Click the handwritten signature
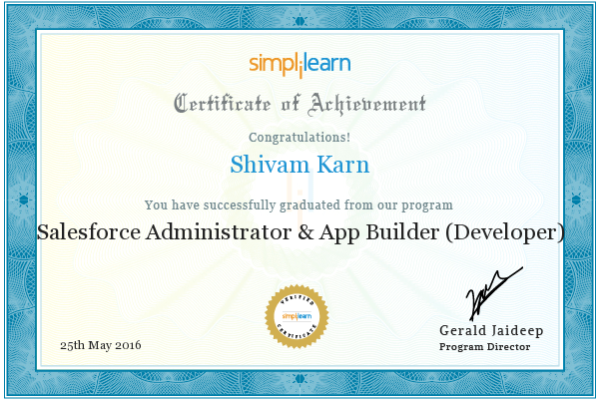Image resolution: width=601 pixels, height=401 pixels. click(493, 294)
